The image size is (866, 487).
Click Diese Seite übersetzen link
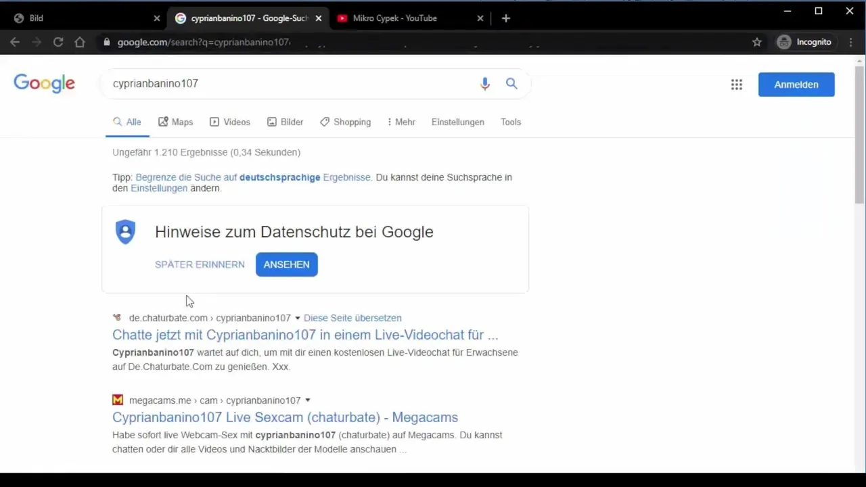[x=352, y=318]
